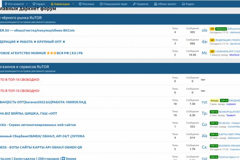This screenshot has height=160, width=240.
Task: Click the green Обменник badge
Action: click(x=221, y=29)
